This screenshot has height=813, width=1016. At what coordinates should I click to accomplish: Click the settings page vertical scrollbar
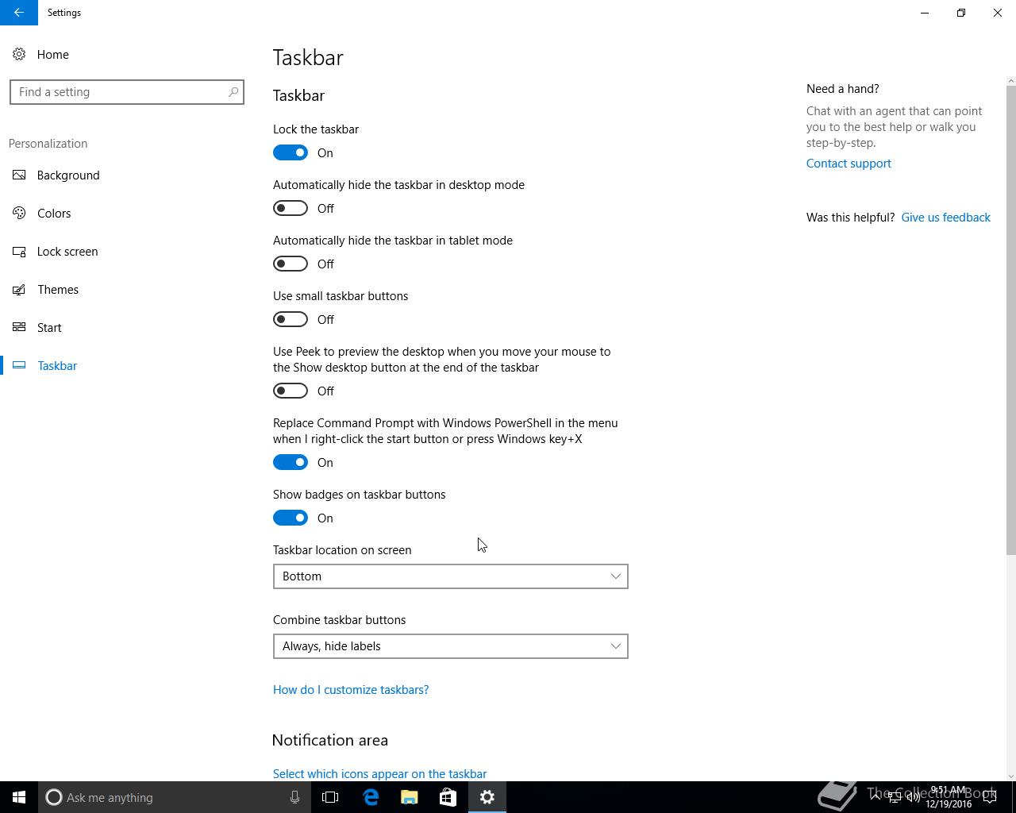[1010, 321]
